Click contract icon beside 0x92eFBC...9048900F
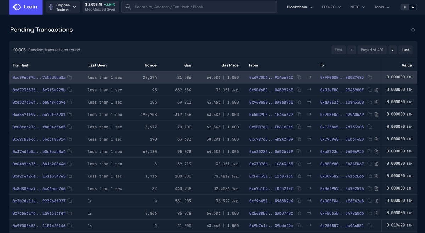Screen dimensions: 425x233 (376, 90)
